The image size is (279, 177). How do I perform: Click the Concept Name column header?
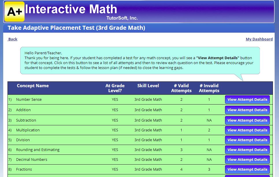point(33,85)
